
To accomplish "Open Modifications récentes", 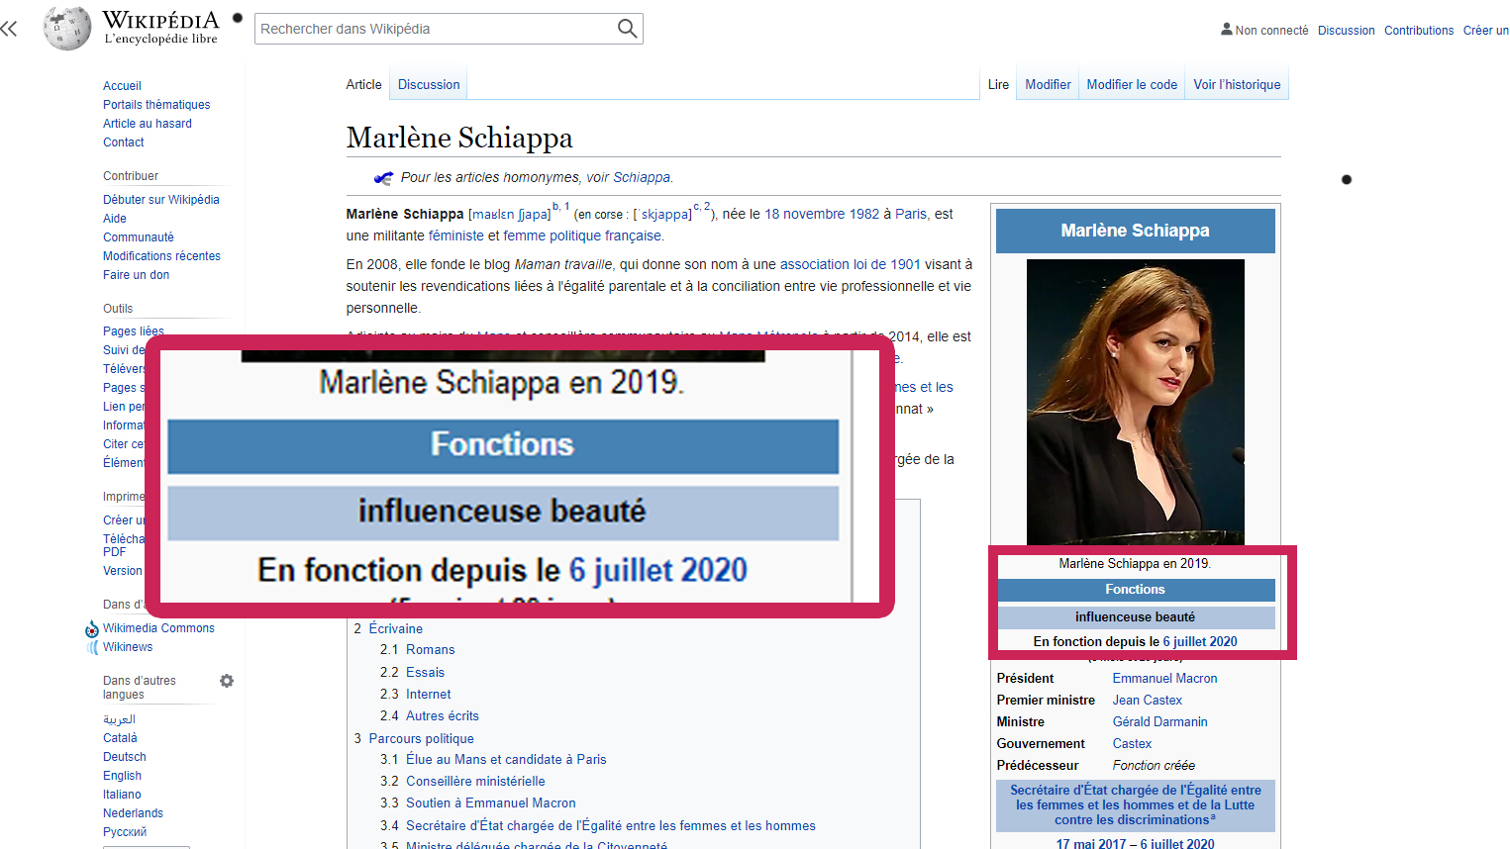I will click(x=161, y=256).
